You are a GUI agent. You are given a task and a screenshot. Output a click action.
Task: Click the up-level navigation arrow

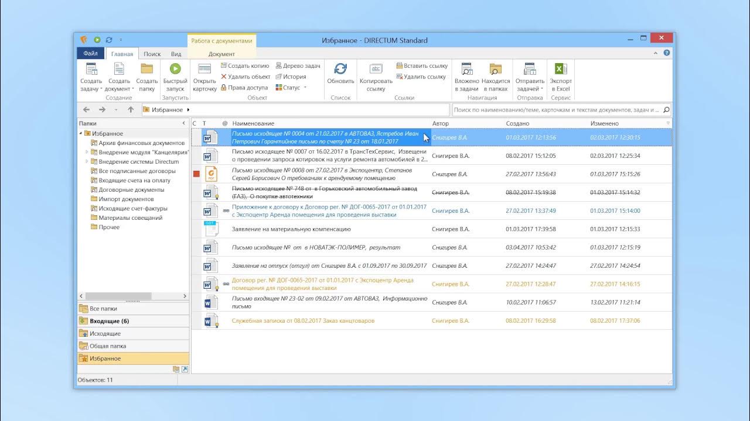pos(131,109)
